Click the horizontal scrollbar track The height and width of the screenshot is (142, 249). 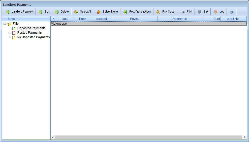tap(148, 137)
